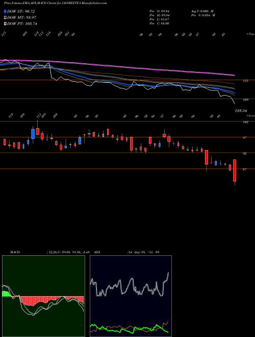
Task: Click the 133.54 value label
Action: point(241,111)
